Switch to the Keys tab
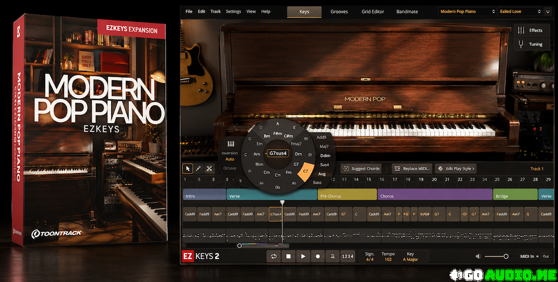The height and width of the screenshot is (282, 558). [304, 11]
